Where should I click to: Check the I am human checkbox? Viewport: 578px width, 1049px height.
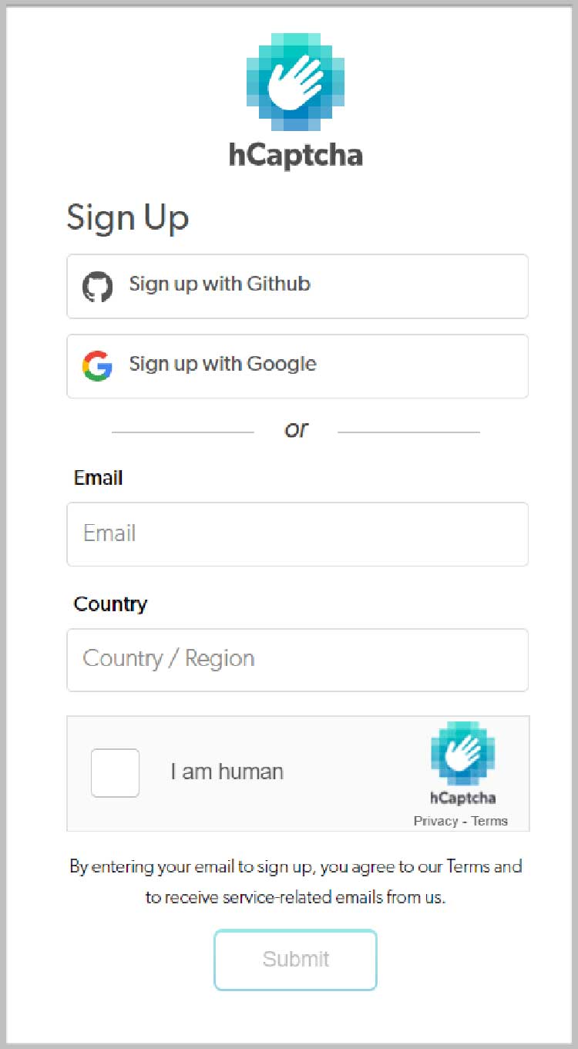116,772
